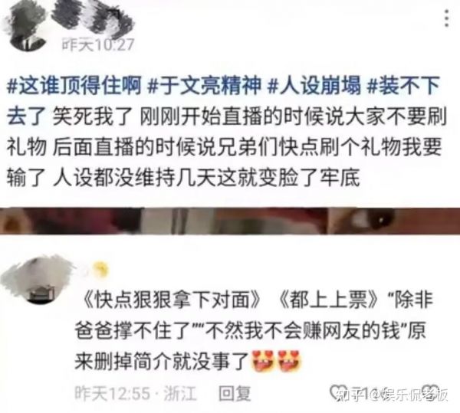Reply with the 回复 button
The image size is (460, 413).
coord(235,393)
